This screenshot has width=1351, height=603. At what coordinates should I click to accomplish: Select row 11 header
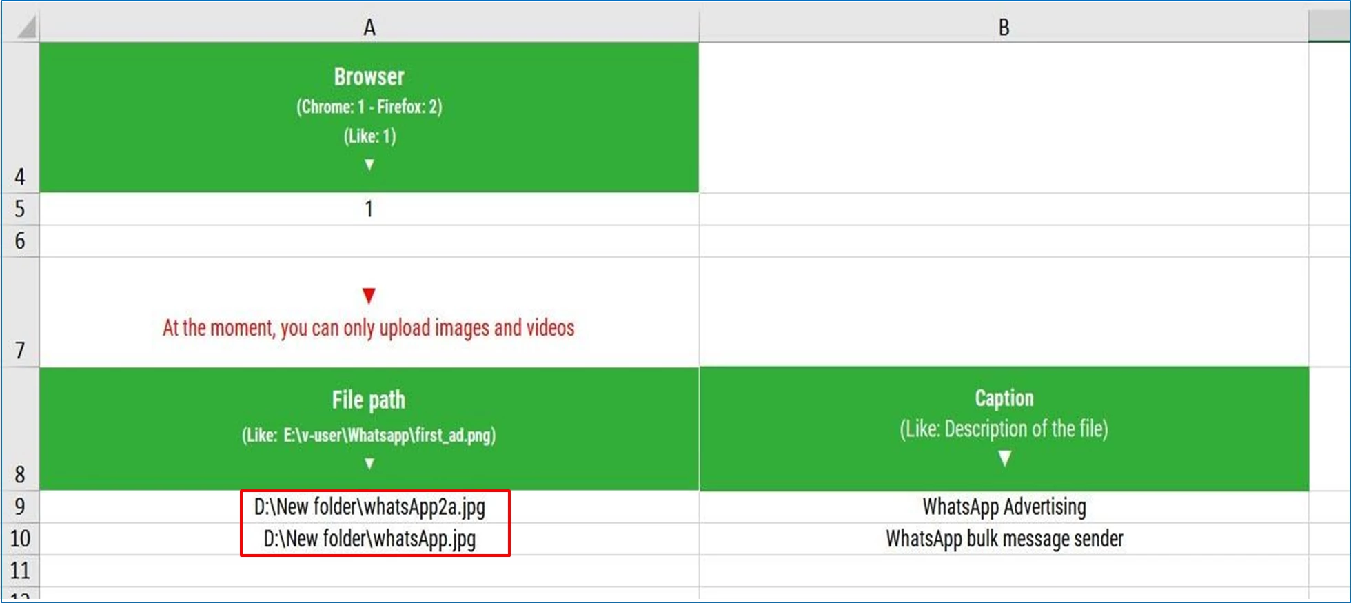20,571
